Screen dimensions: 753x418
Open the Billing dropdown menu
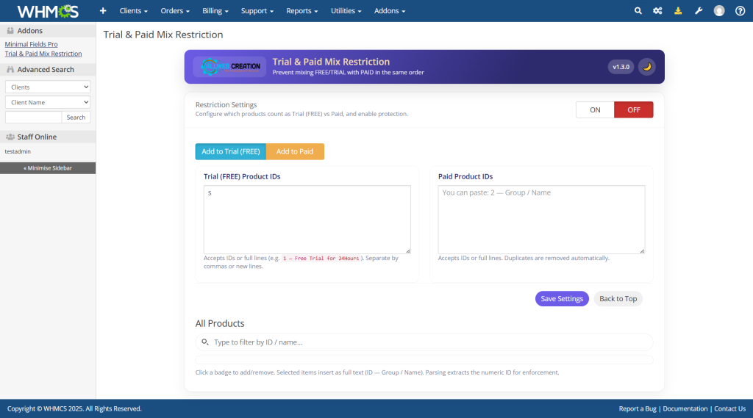215,11
